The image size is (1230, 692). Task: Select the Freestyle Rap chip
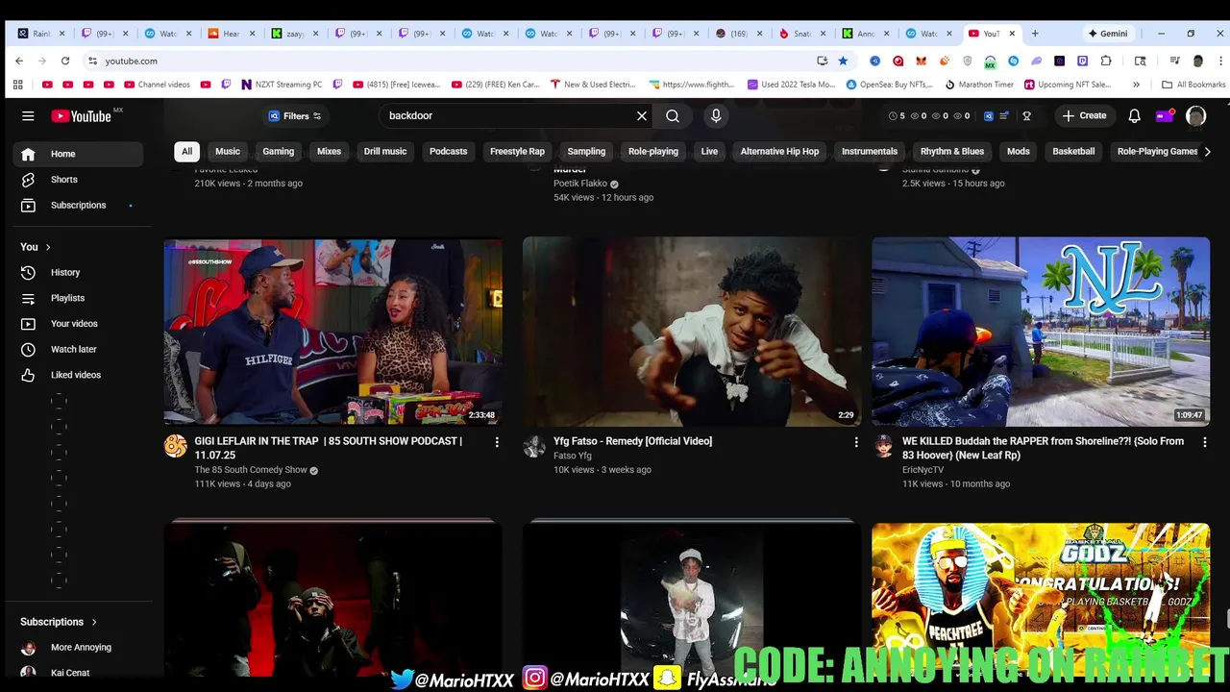(x=517, y=151)
